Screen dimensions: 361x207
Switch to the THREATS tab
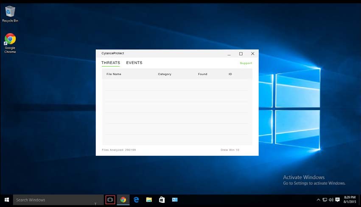(111, 63)
